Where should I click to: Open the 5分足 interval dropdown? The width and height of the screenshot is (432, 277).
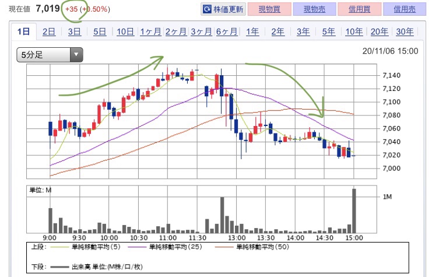(x=50, y=55)
